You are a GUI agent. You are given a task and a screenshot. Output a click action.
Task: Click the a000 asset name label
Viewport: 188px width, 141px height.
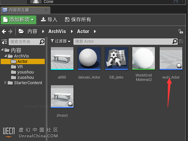(x=62, y=77)
